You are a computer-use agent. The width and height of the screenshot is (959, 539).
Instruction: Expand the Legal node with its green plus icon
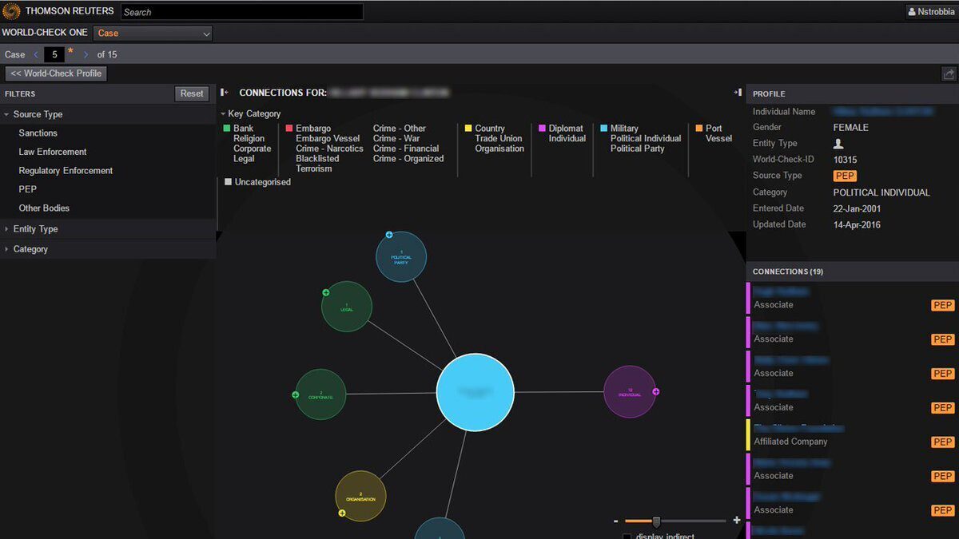326,292
